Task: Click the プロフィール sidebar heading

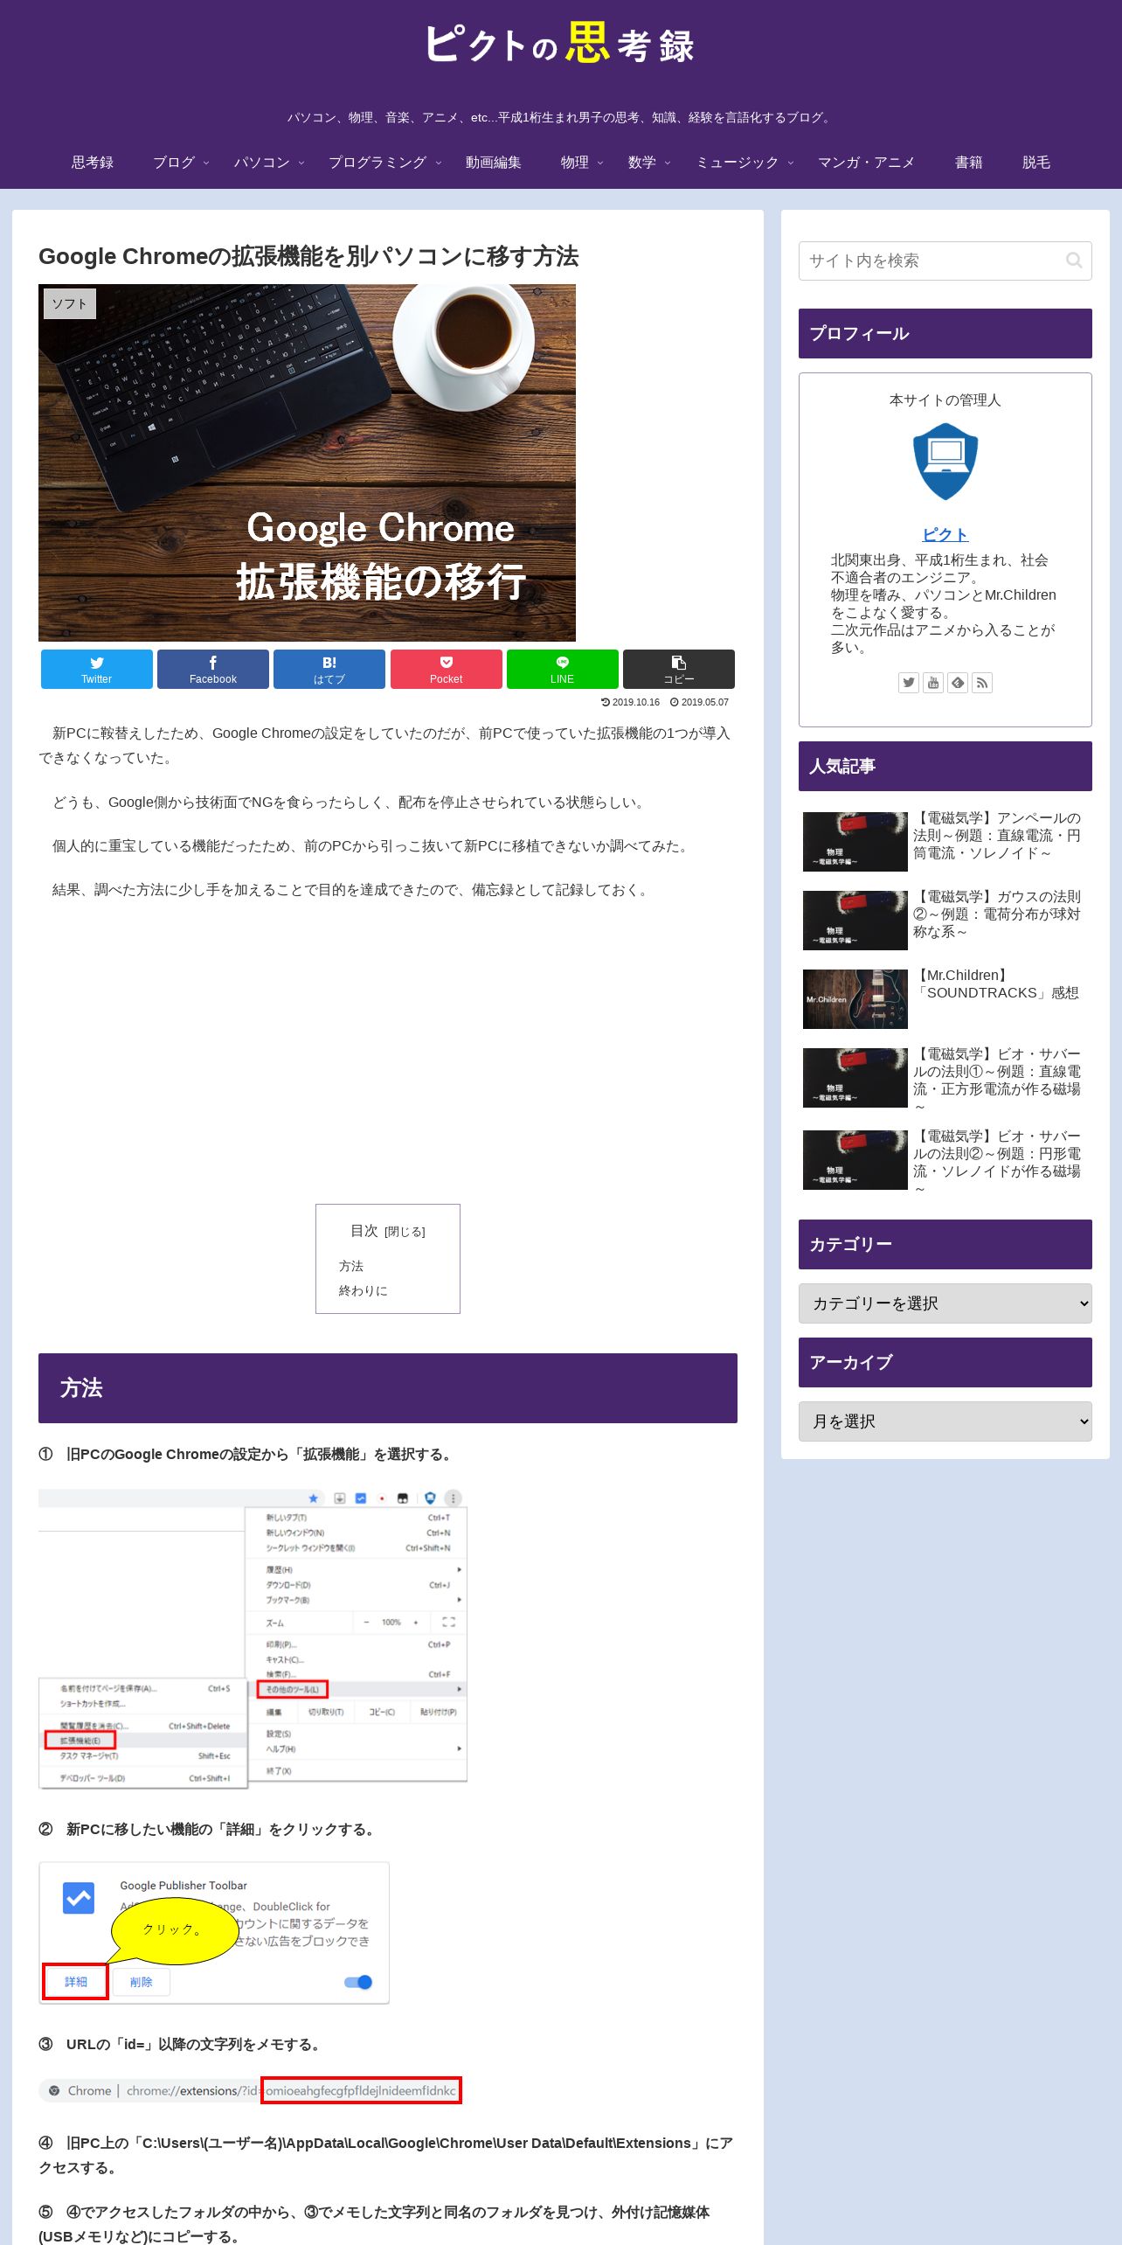Action: (945, 334)
